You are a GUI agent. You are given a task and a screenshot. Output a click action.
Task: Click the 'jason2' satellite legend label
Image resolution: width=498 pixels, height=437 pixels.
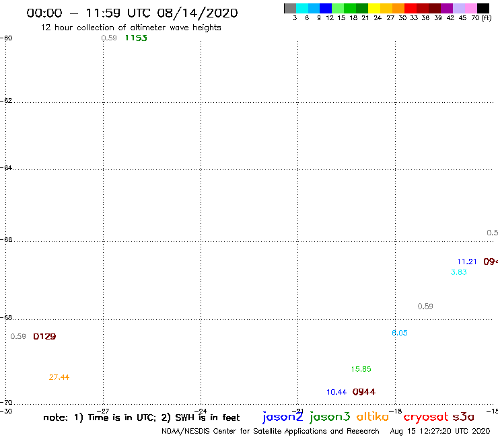[x=283, y=417]
